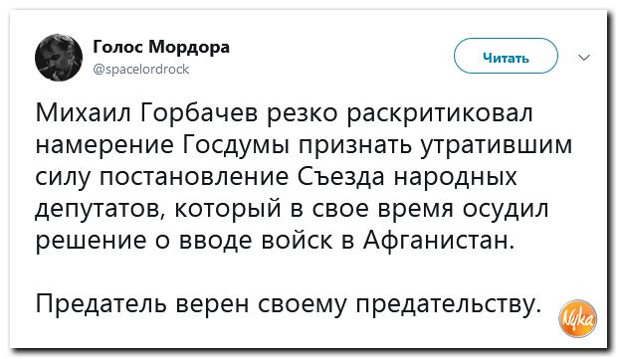Image resolution: width=618 pixels, height=359 pixels.
Task: Visit the @spacelordrock handle link
Action: click(141, 70)
